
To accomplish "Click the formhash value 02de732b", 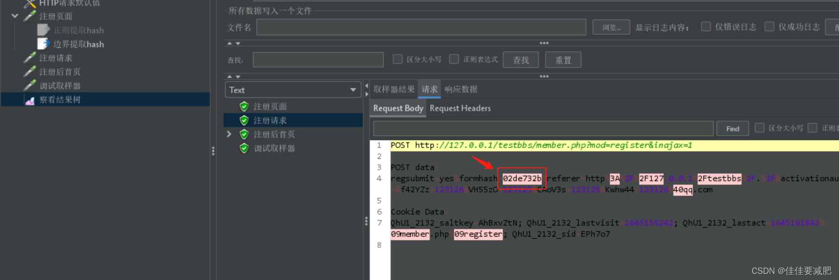I will [x=522, y=179].
